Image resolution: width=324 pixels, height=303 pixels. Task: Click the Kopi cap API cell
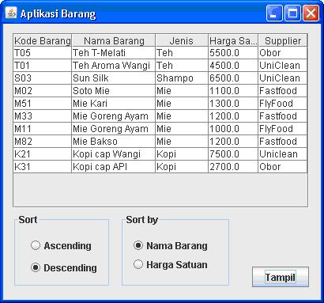click(114, 167)
